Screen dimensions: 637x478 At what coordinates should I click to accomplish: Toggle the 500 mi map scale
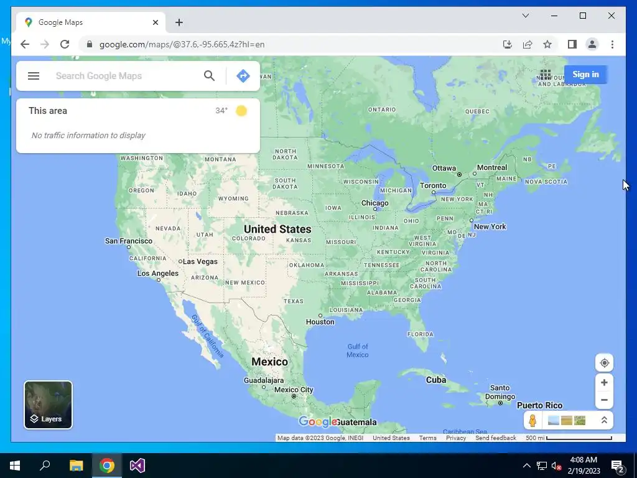tap(569, 438)
